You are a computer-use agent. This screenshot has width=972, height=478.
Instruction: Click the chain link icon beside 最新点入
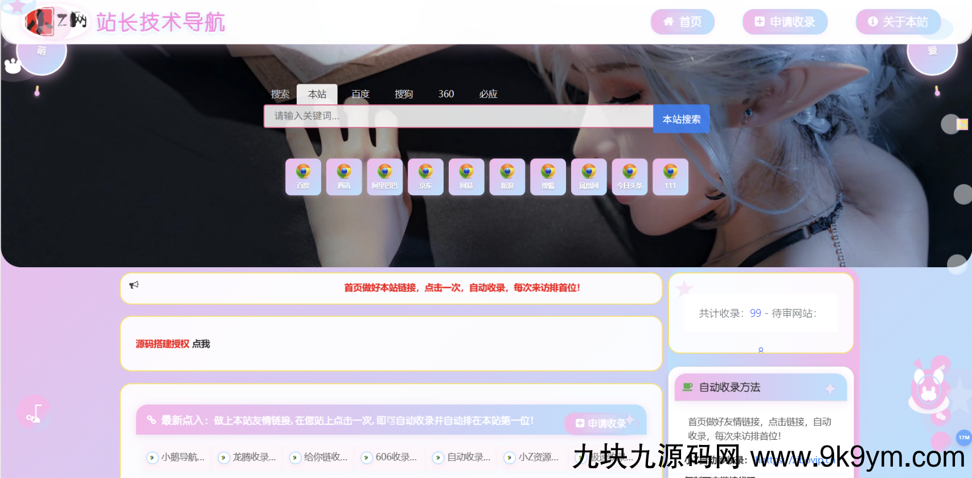(151, 420)
